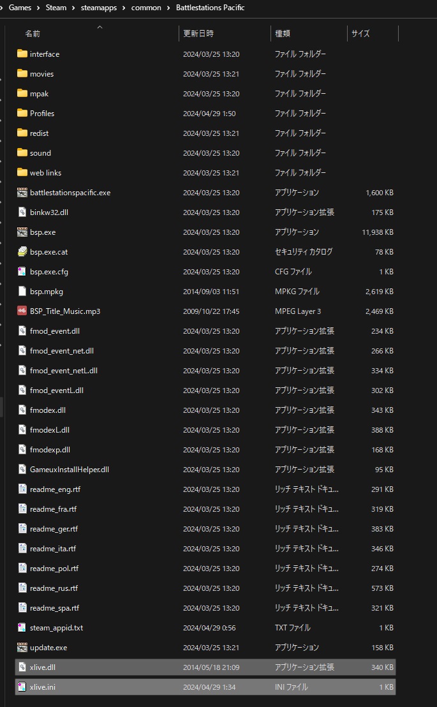Go to Steam in breadcrumb path
The height and width of the screenshot is (707, 437).
pos(56,8)
